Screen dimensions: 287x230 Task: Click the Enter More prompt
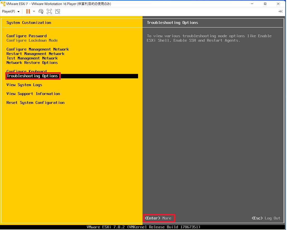pyautogui.click(x=159, y=218)
